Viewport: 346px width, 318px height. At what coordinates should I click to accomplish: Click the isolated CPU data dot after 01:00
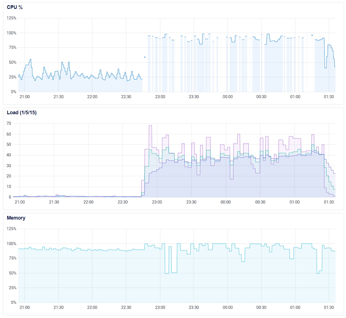pyautogui.click(x=312, y=35)
